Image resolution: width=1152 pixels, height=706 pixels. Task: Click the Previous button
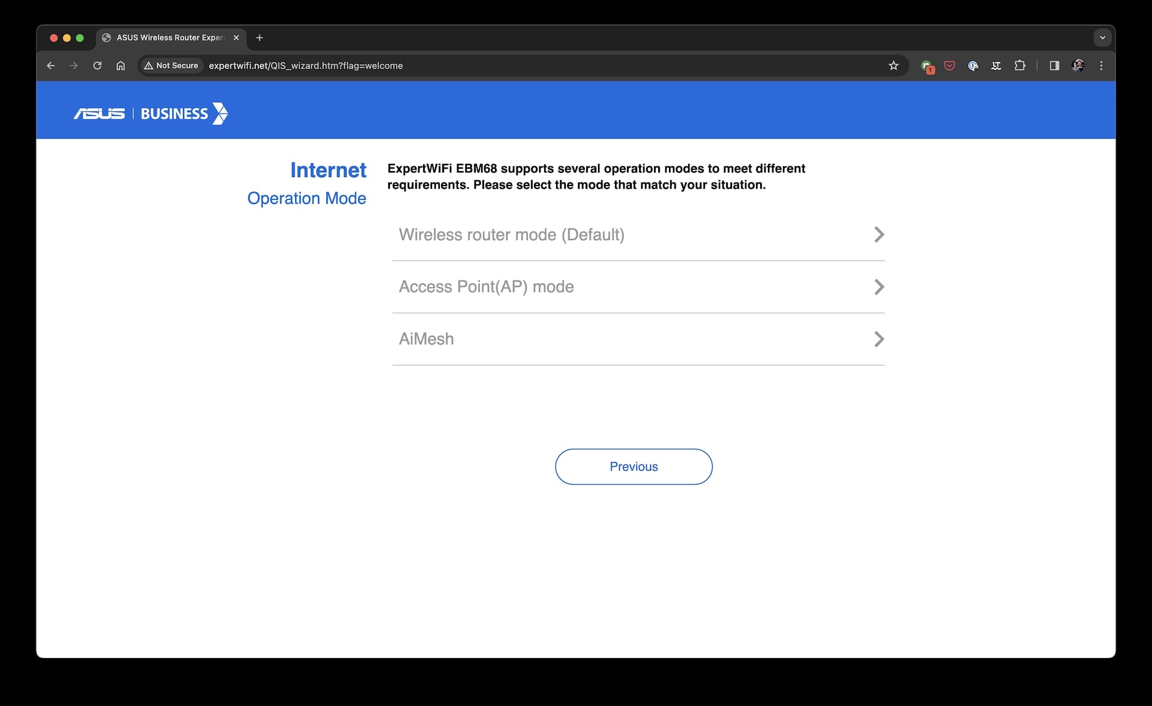coord(633,466)
